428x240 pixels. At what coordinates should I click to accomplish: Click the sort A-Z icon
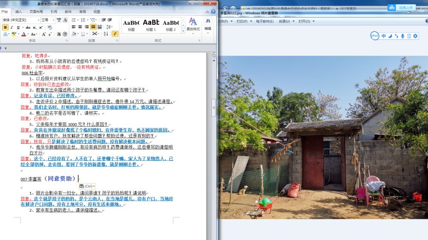(x=106, y=34)
